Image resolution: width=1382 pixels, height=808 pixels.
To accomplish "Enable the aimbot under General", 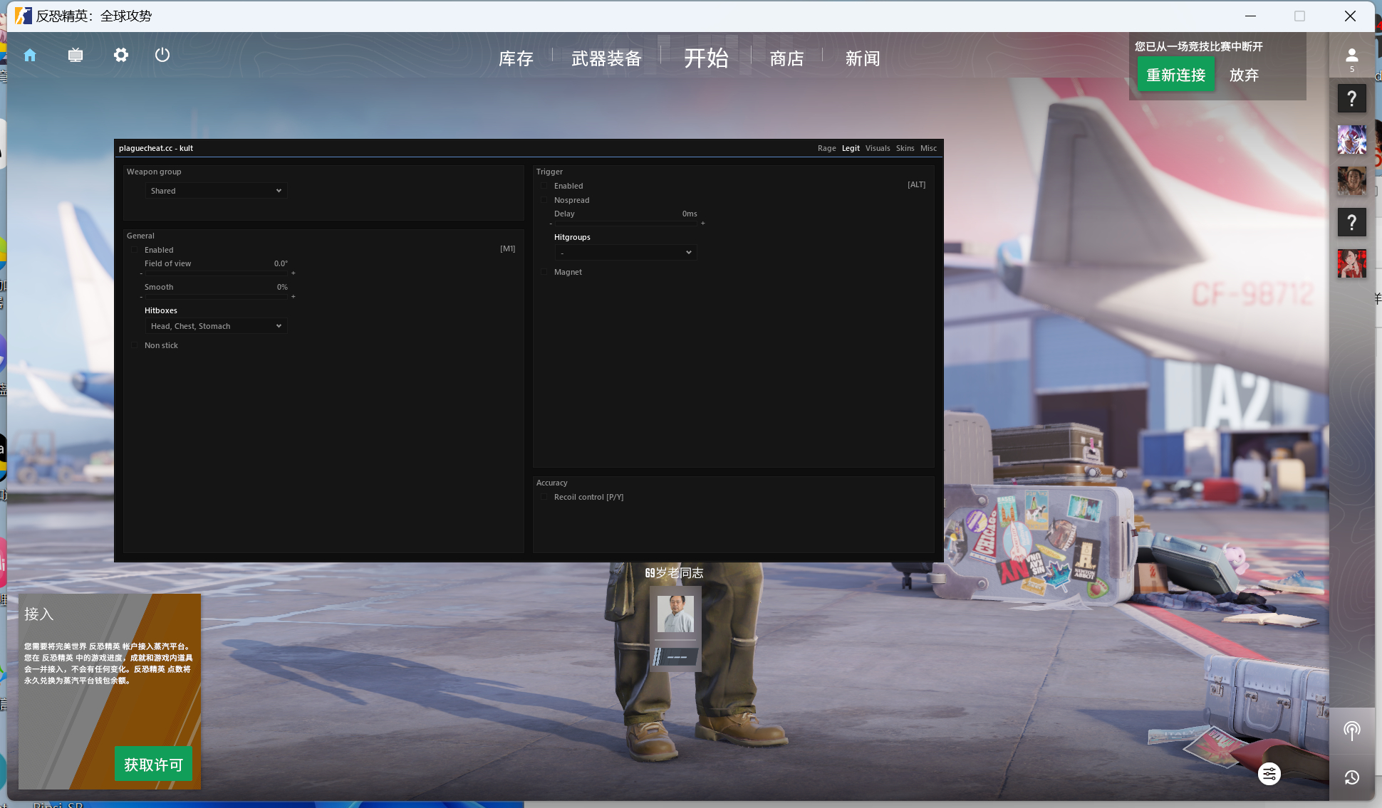I will (x=135, y=249).
